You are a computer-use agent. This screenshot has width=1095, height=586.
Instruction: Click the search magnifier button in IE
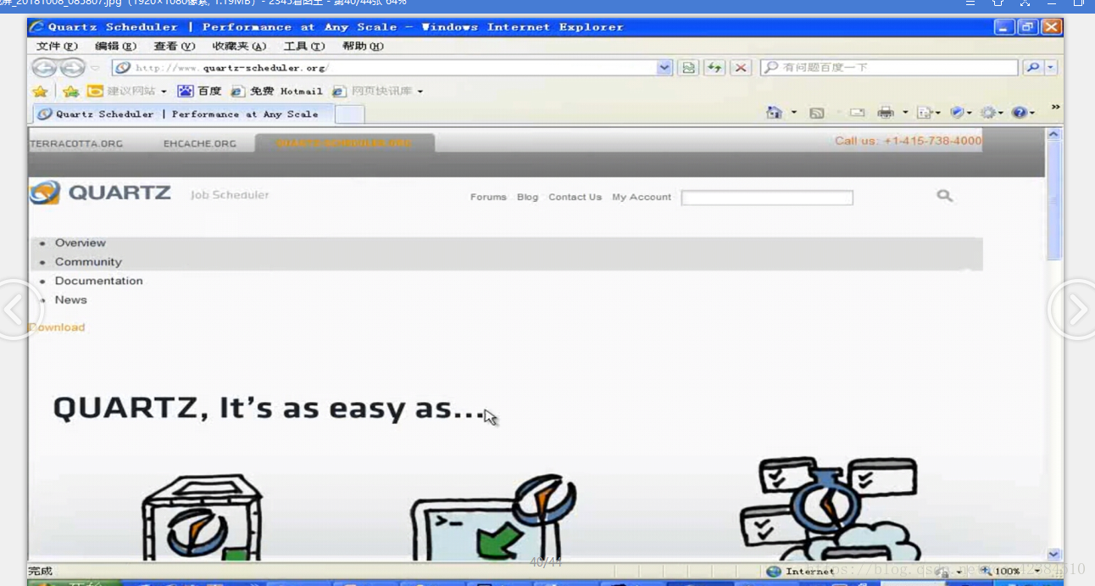click(1032, 68)
